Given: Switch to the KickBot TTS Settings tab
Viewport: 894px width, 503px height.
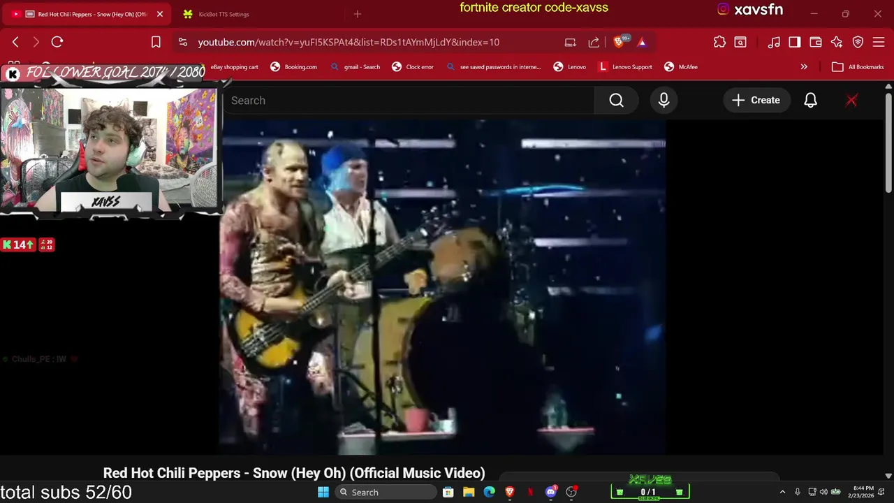Looking at the screenshot, I should pyautogui.click(x=223, y=14).
